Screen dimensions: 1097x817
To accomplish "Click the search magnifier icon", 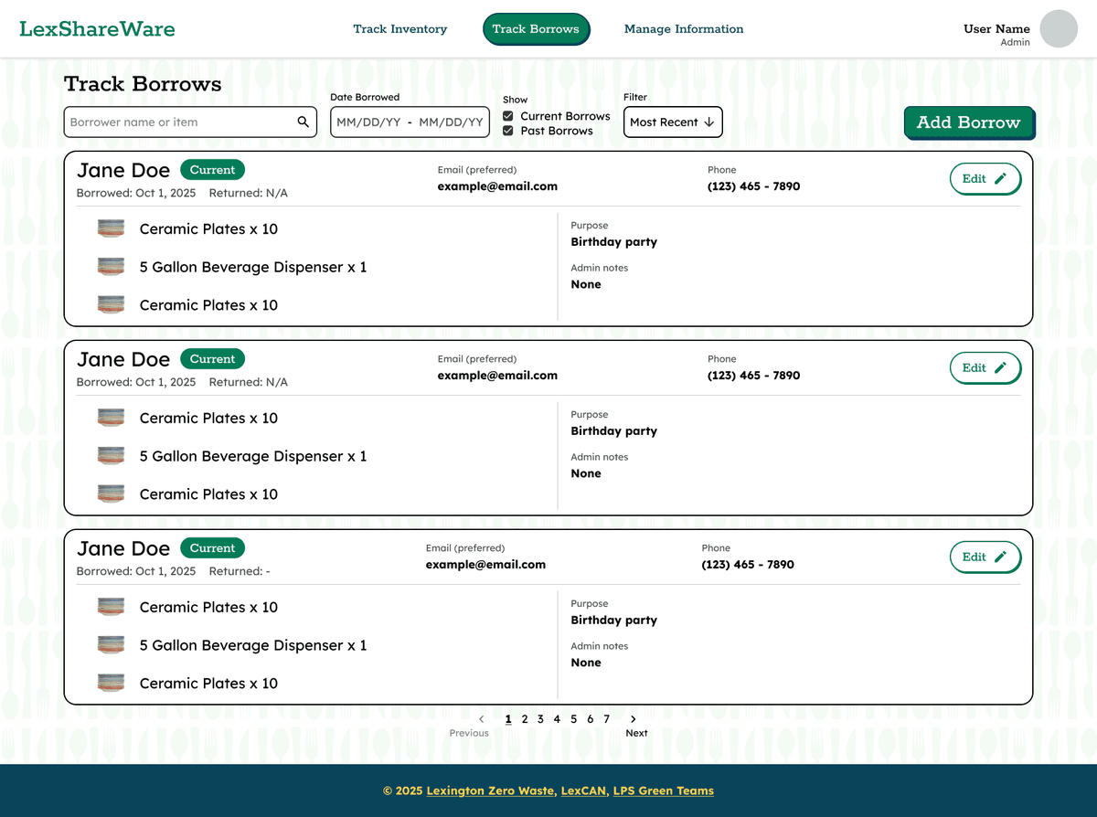I will 304,122.
